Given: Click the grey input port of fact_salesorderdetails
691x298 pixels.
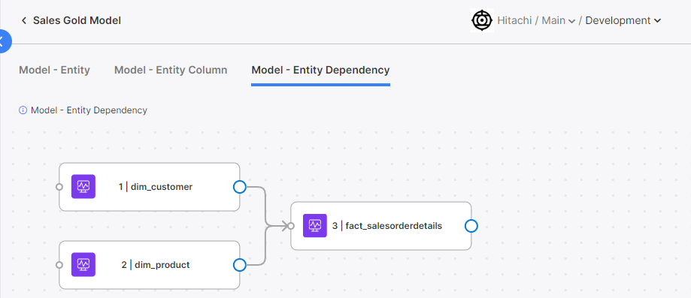Looking at the screenshot, I should point(290,226).
